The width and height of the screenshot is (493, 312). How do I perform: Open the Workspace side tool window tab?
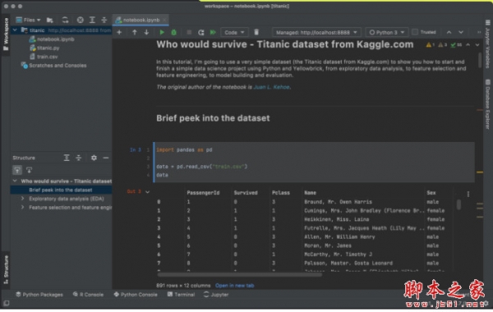coord(6,34)
